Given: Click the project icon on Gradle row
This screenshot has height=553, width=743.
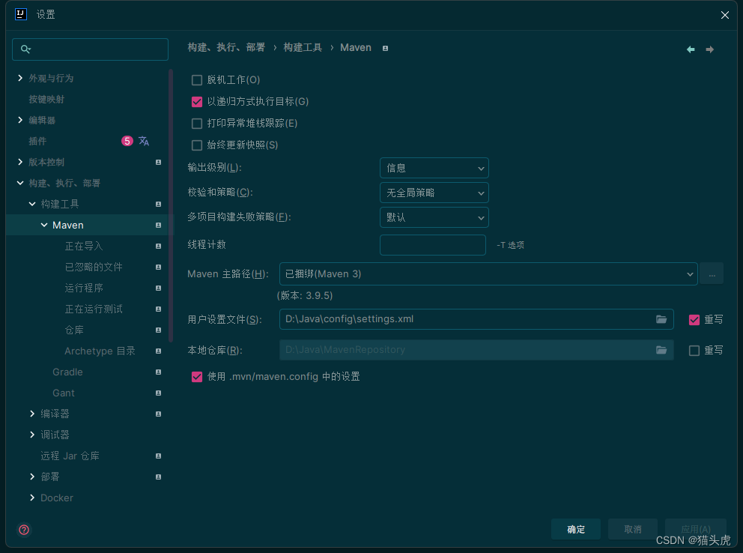Looking at the screenshot, I should 158,372.
